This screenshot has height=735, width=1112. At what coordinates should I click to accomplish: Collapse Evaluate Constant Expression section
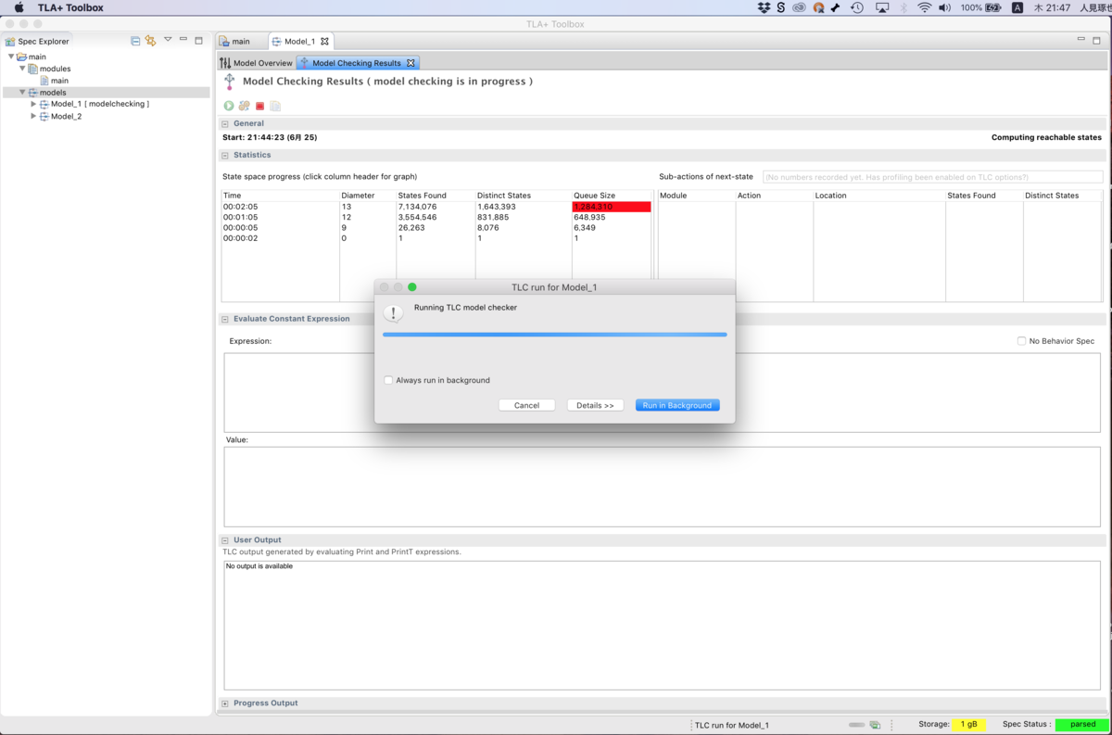pos(225,319)
